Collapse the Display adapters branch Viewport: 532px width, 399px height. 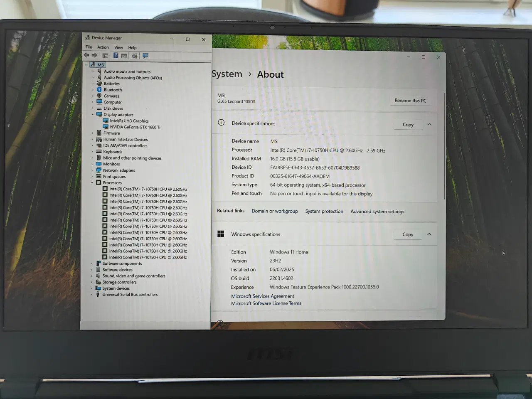click(92, 114)
